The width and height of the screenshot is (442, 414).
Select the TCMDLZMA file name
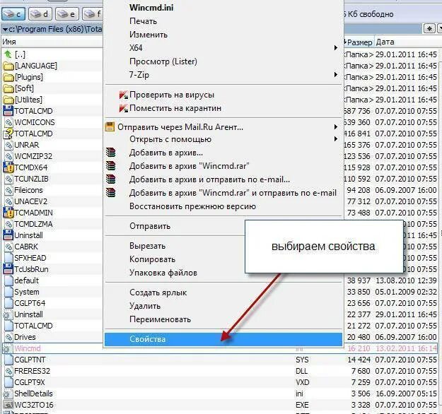(x=33, y=224)
